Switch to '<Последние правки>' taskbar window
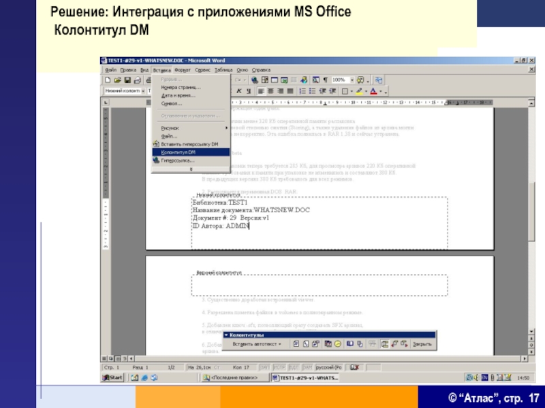545x408 pixels. (234, 377)
